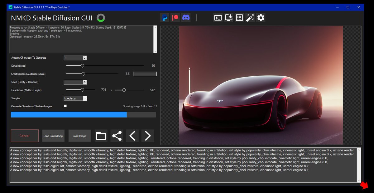Click the Load Embedding button

(x=53, y=136)
